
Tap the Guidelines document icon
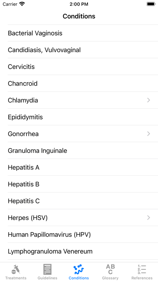[48, 269]
